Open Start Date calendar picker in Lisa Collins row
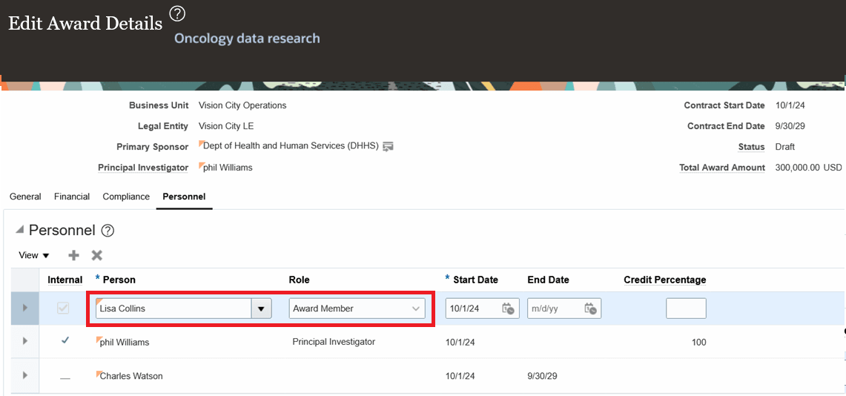Image resolution: width=846 pixels, height=396 pixels. (x=508, y=308)
